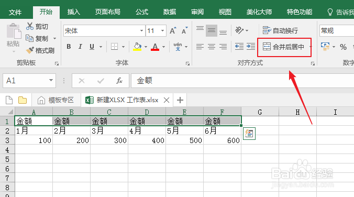Switch to 公式 ribbon tab
The image size is (354, 197).
142,12
